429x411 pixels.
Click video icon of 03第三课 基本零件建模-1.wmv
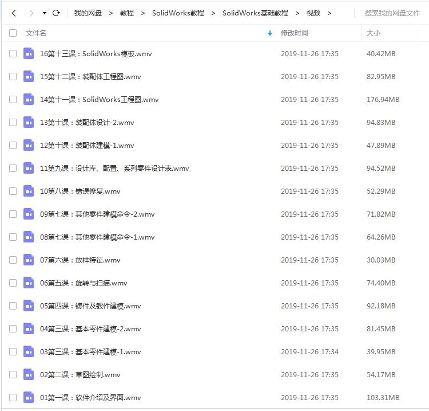(x=29, y=351)
